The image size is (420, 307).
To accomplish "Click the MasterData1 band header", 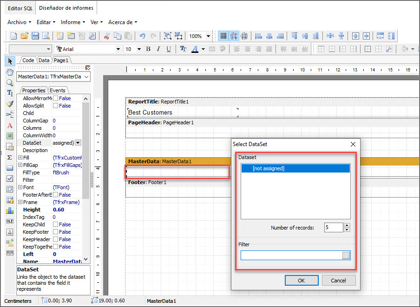I will tap(178, 161).
